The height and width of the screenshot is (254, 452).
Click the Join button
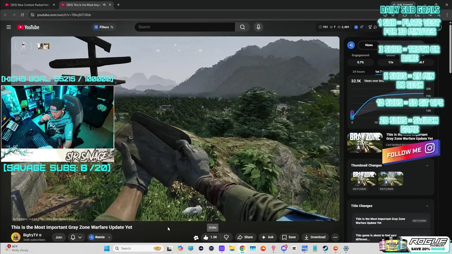59,237
